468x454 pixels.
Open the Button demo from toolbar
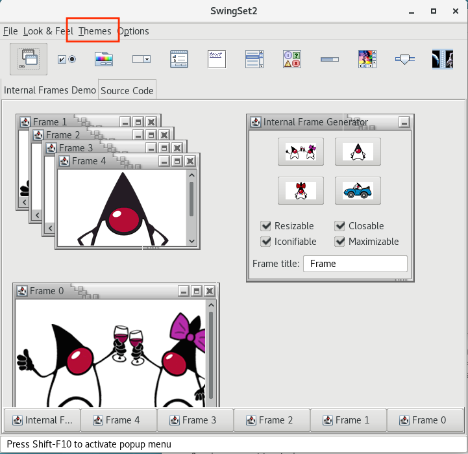click(x=66, y=59)
